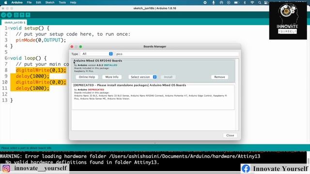This screenshot has height=174, width=310.
Task: Click the Open sketch toolbar icon
Action: click(x=22, y=15)
